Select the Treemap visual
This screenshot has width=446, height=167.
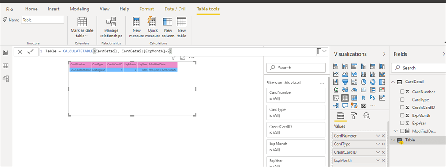[x=382, y=82]
